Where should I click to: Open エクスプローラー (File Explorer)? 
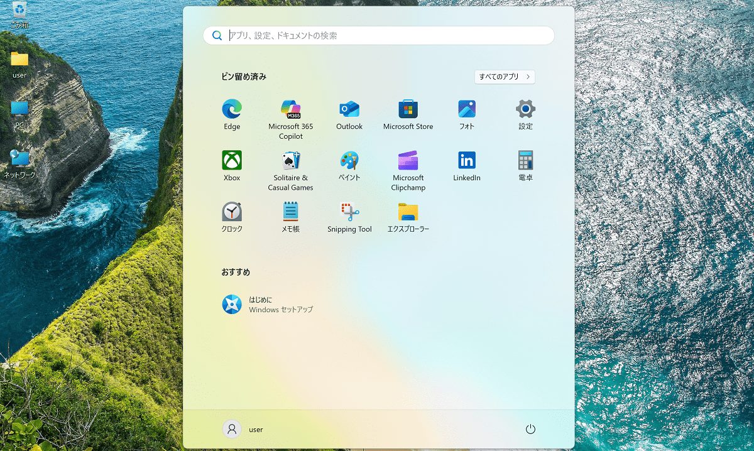tap(408, 217)
